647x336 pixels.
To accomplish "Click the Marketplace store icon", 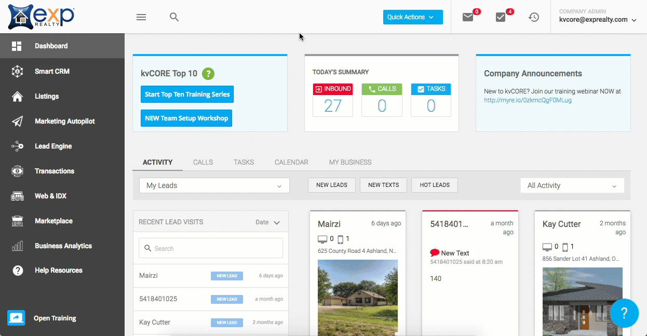I will [17, 221].
